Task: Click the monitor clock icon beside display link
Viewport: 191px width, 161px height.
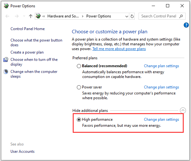Action: pyautogui.click(x=6, y=60)
